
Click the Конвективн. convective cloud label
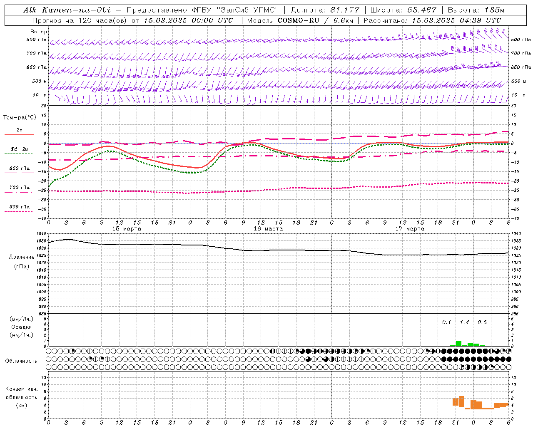point(21,389)
